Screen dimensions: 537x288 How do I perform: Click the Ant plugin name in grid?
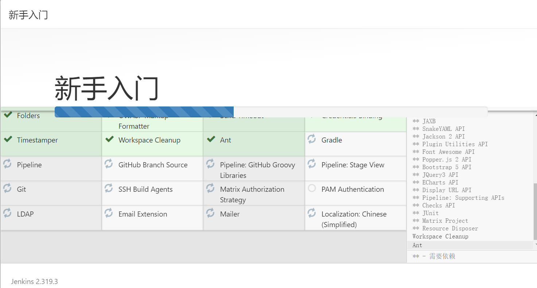226,140
